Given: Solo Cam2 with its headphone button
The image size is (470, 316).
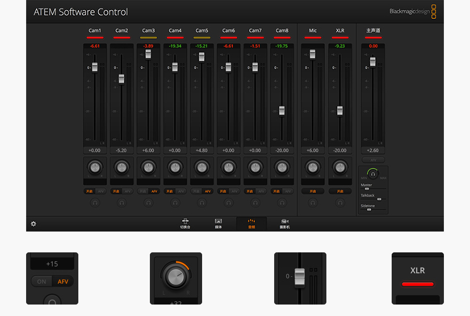Looking at the screenshot, I should click(122, 203).
